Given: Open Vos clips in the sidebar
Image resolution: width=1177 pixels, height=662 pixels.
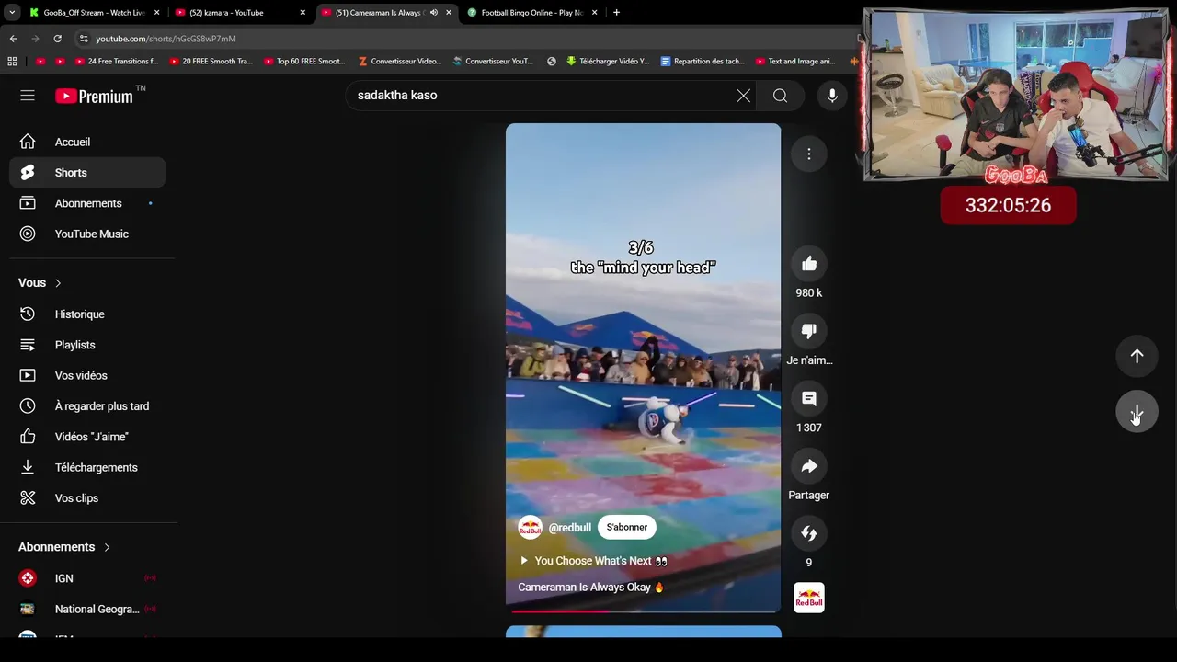Looking at the screenshot, I should point(87,498).
